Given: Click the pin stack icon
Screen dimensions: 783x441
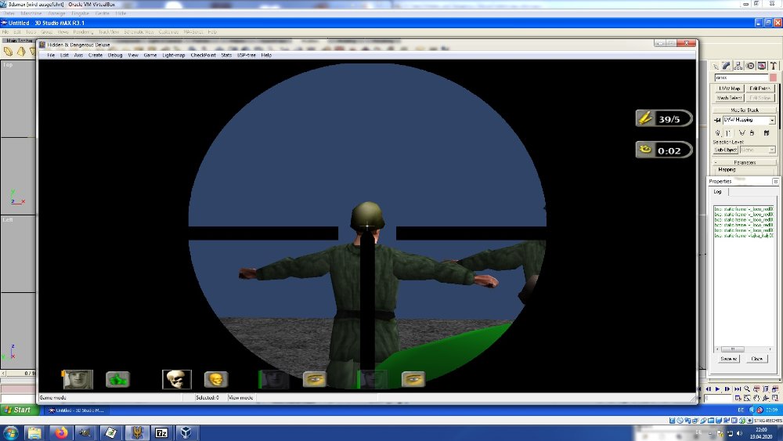Looking at the screenshot, I should [717, 121].
